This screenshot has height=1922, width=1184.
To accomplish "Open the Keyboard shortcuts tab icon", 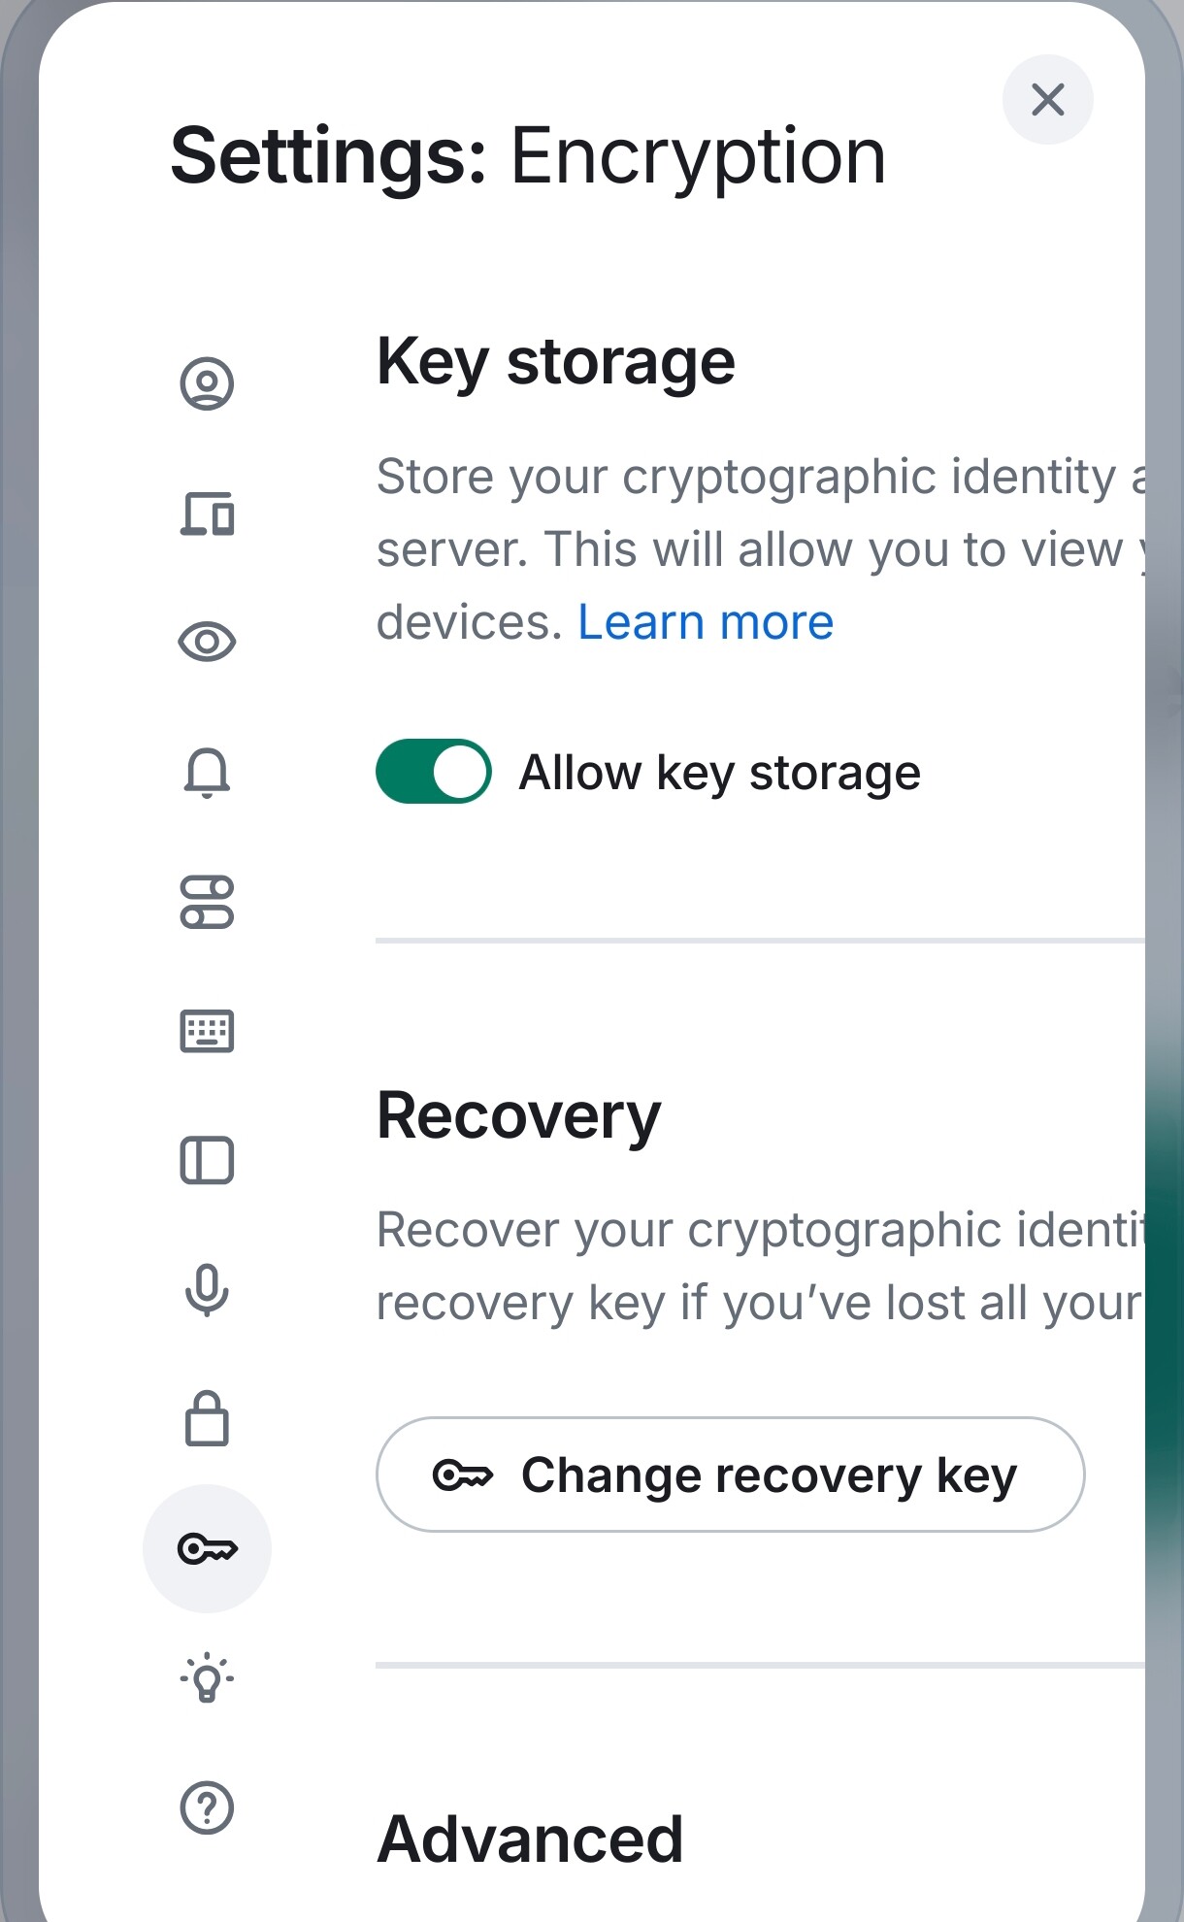I will click(207, 1031).
